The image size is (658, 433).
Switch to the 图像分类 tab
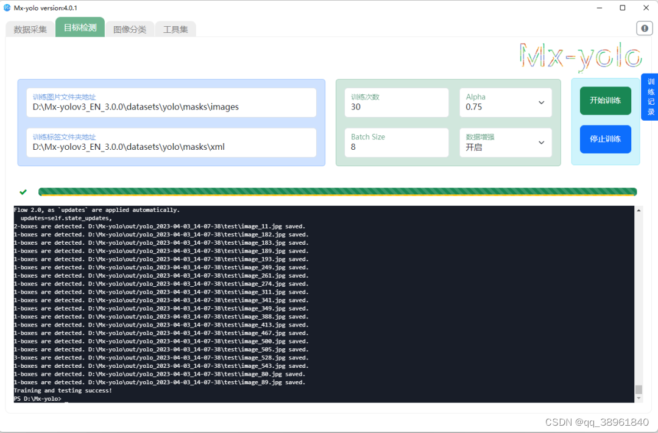129,28
